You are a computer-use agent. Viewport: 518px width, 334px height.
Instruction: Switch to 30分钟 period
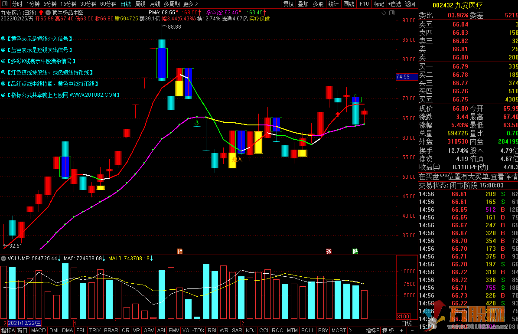[88, 4]
